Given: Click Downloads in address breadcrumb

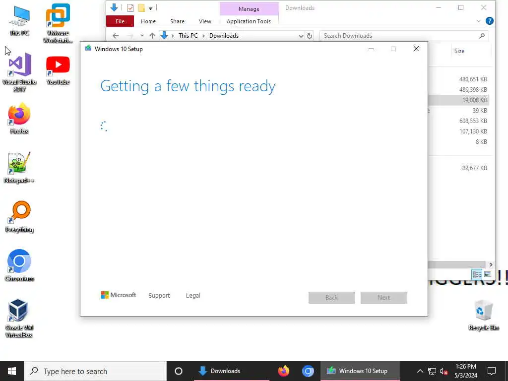Looking at the screenshot, I should [224, 36].
